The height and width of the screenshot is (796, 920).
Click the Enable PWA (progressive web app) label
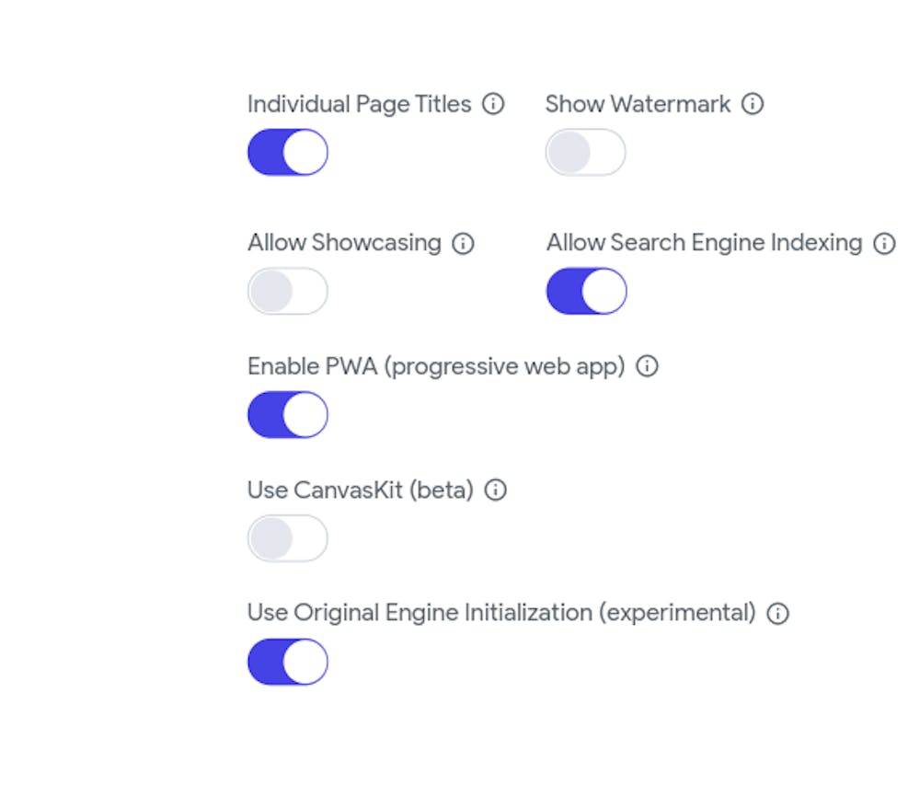[436, 366]
